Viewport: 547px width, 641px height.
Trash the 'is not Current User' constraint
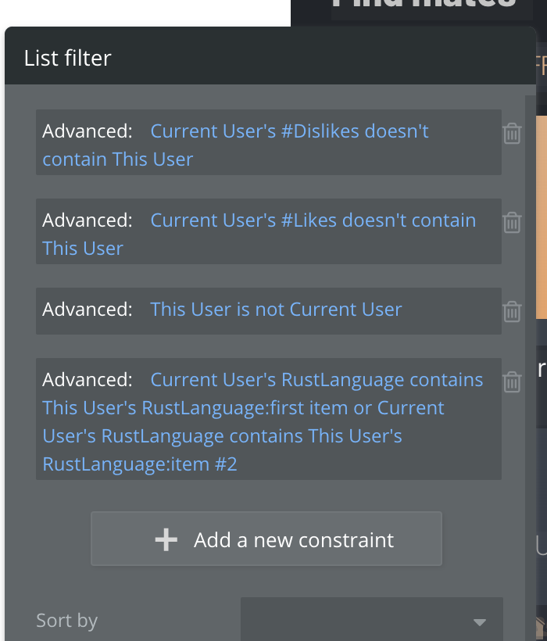[x=512, y=311]
